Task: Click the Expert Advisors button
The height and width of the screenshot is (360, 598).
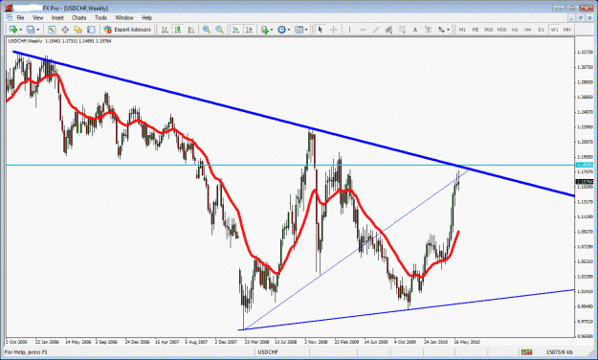Action: pyautogui.click(x=127, y=30)
